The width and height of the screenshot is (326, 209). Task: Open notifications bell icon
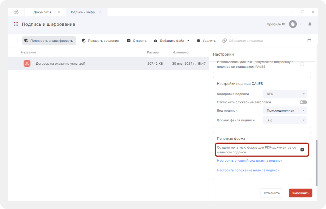[310, 24]
